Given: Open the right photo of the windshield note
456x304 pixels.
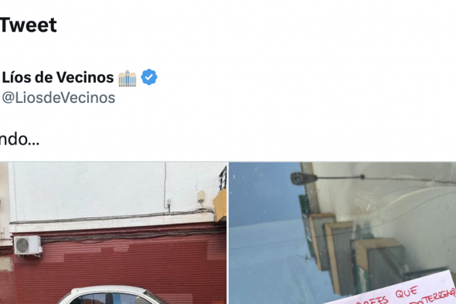Looking at the screenshot, I should pyautogui.click(x=342, y=233).
